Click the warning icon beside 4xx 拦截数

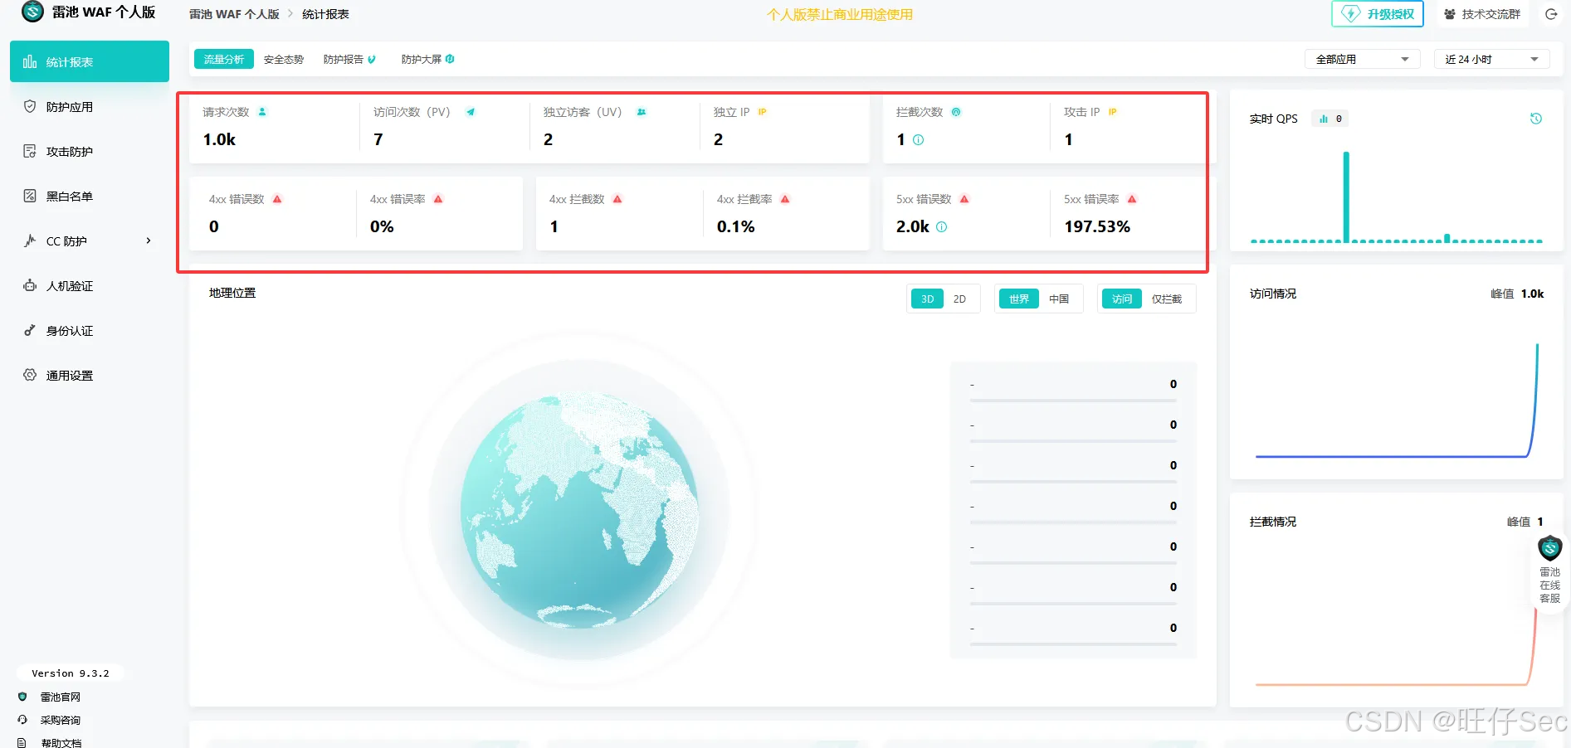(617, 199)
